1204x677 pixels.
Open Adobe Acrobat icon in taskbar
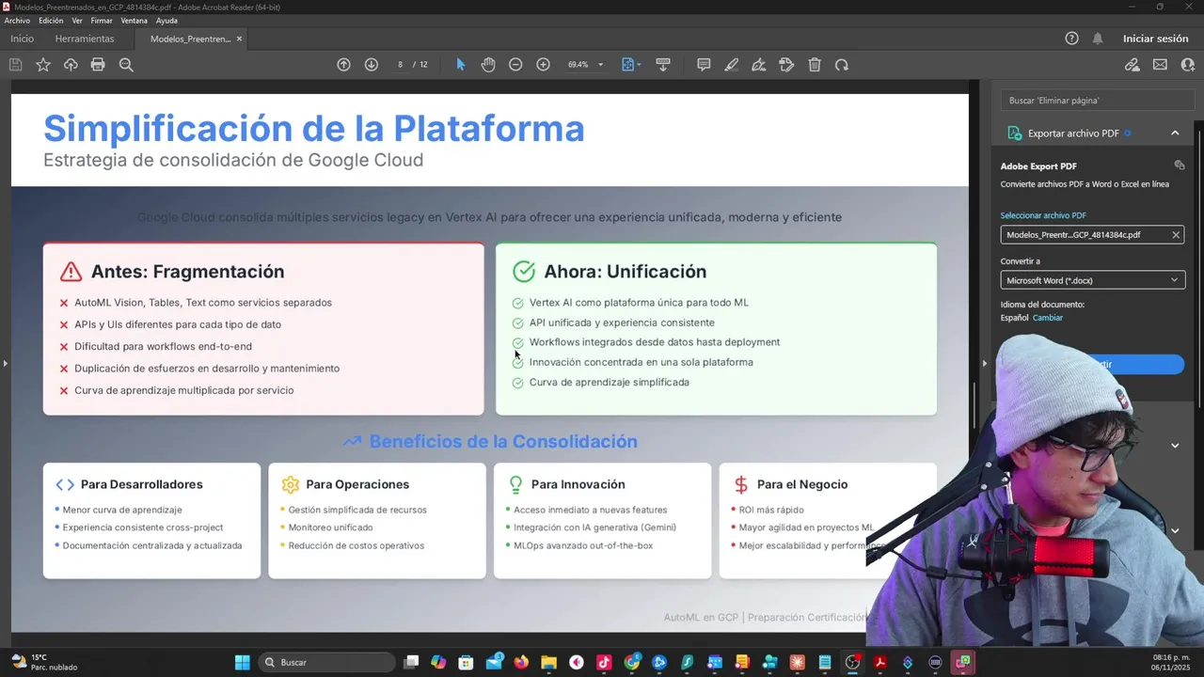coord(880,662)
